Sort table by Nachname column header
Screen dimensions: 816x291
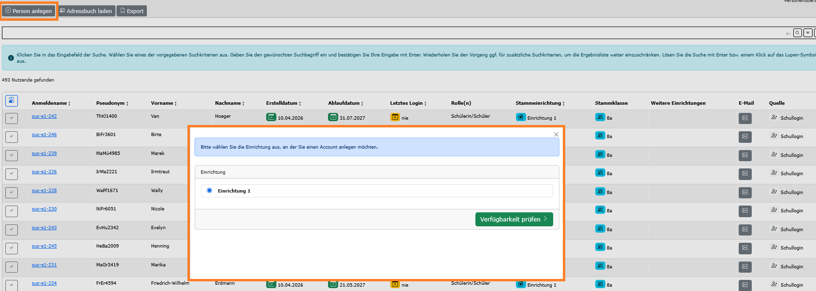229,103
